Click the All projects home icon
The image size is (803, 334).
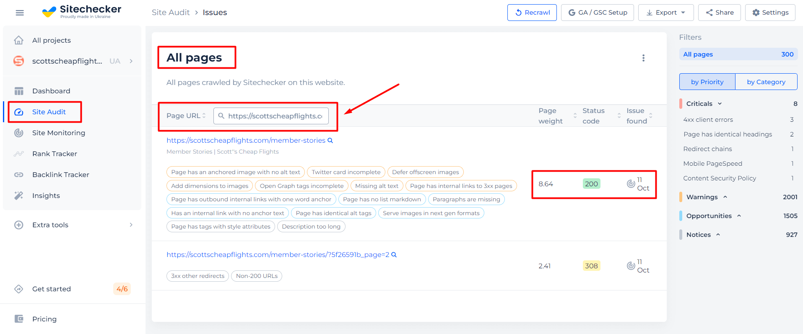click(x=18, y=40)
